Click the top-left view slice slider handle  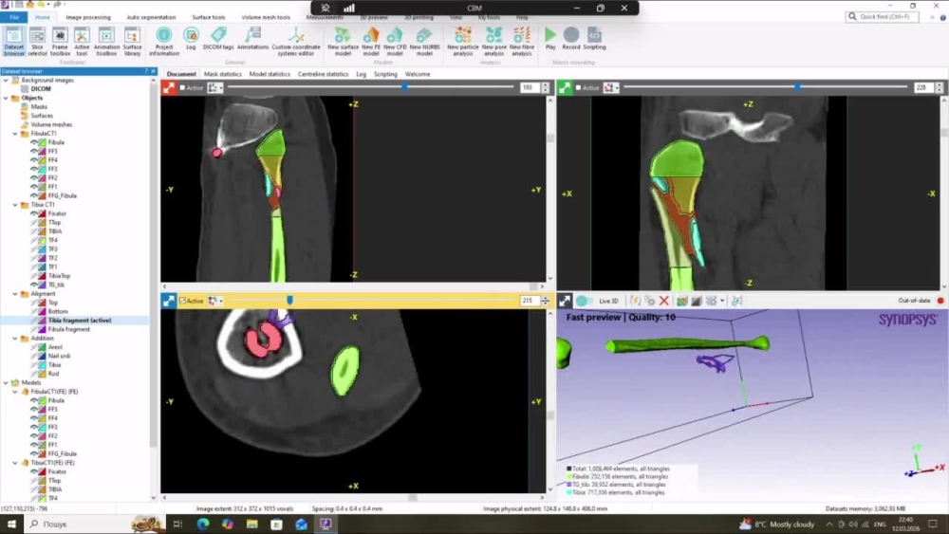[405, 87]
